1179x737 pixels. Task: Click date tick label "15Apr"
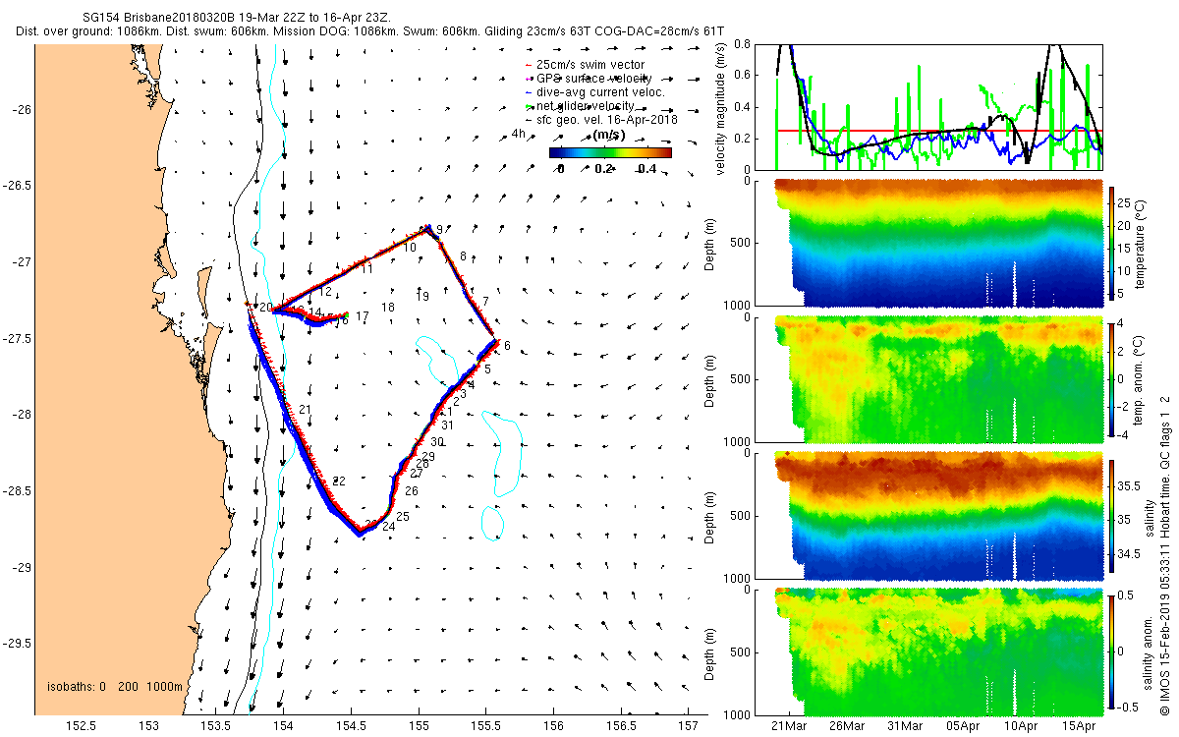point(1081,727)
